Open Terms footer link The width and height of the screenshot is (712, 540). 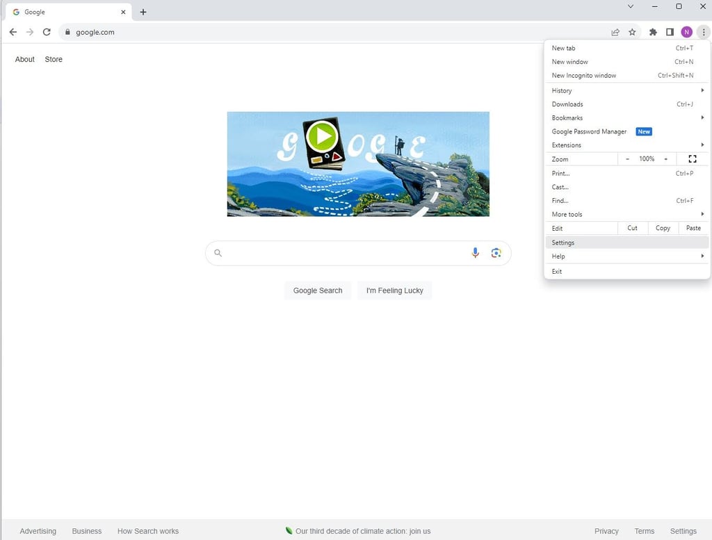coord(645,531)
